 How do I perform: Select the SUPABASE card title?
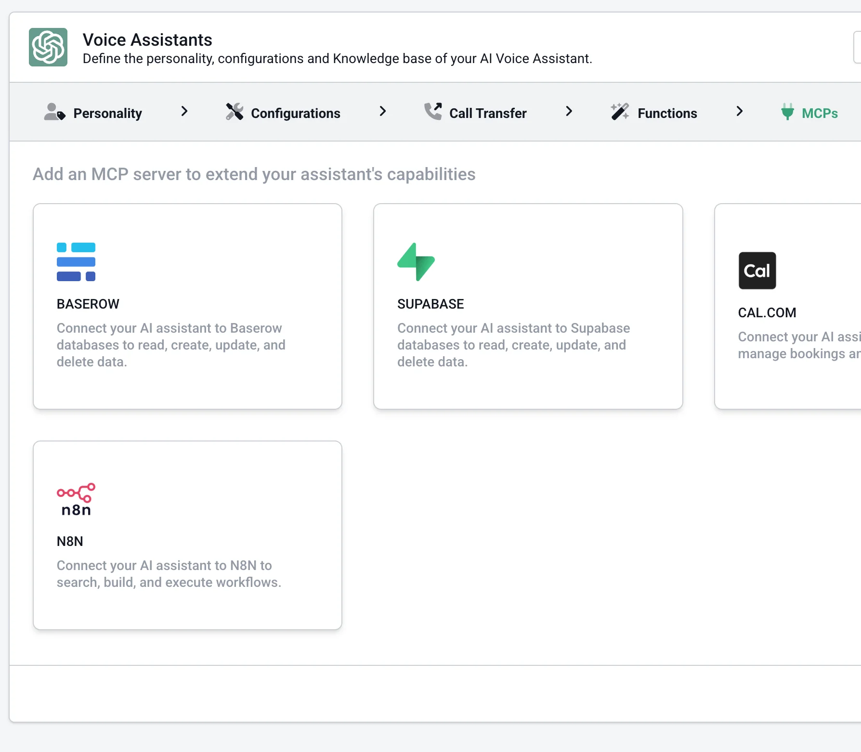[x=430, y=304]
